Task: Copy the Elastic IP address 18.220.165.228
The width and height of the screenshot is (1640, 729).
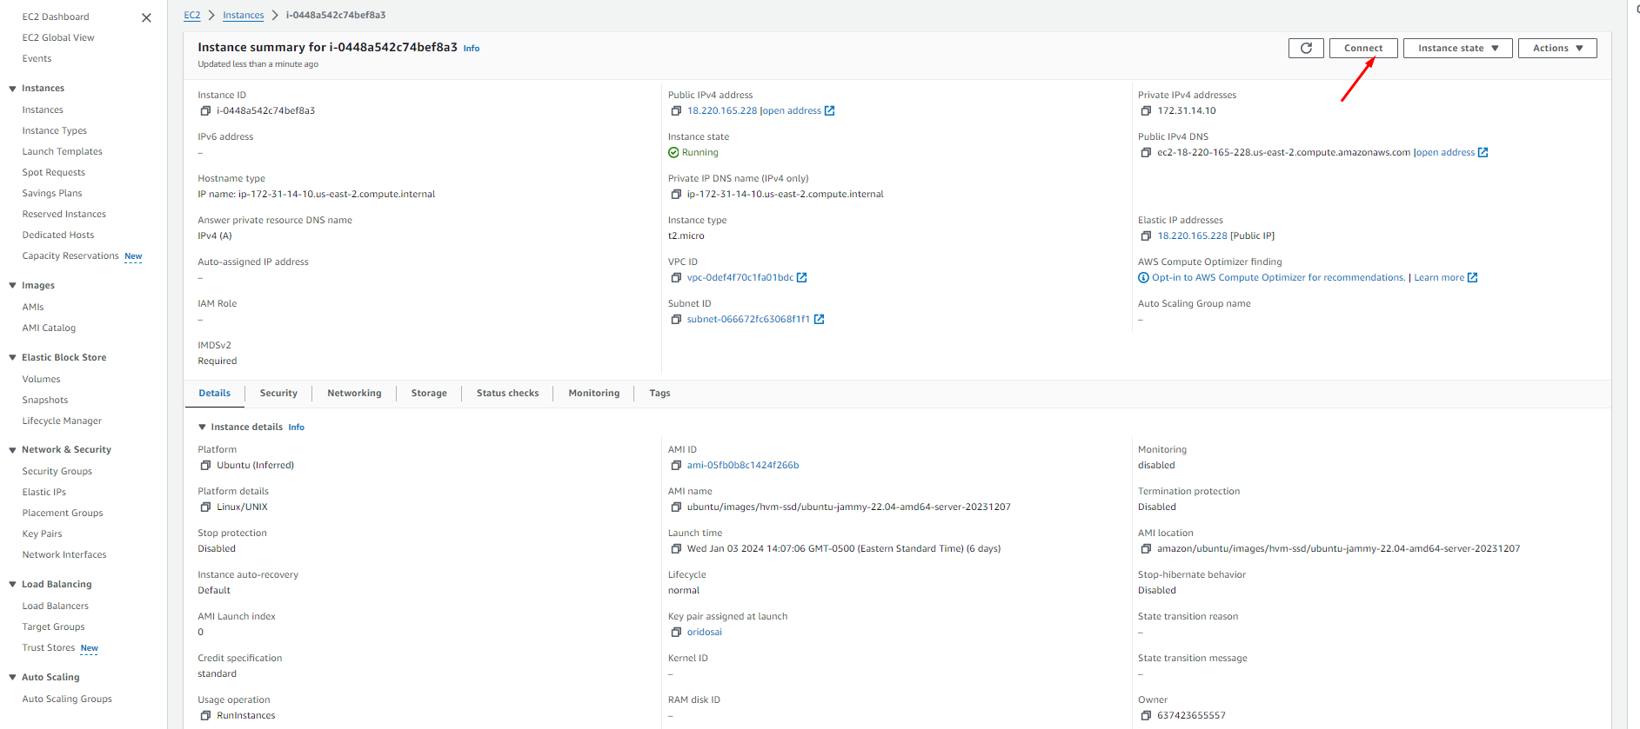Action: 1146,236
